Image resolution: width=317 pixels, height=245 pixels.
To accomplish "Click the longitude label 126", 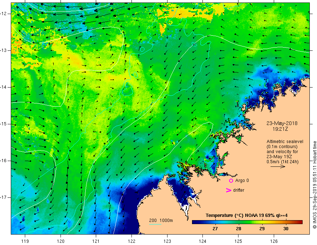I will (274, 241).
